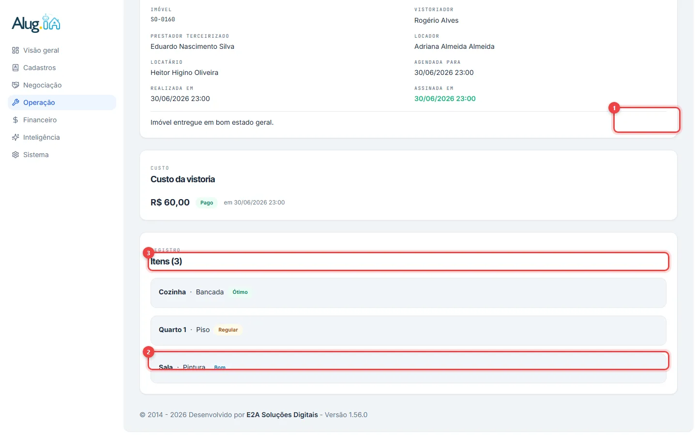The width and height of the screenshot is (697, 435).
Task: Open the Visão geral menu
Action: coord(62,50)
